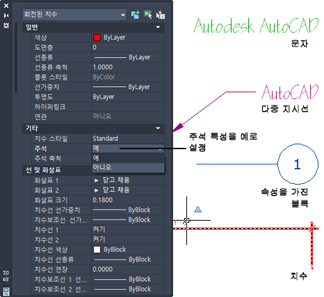The width and height of the screenshot is (324, 297).
Task: Open palette properties gear icon
Action: pos(6,26)
